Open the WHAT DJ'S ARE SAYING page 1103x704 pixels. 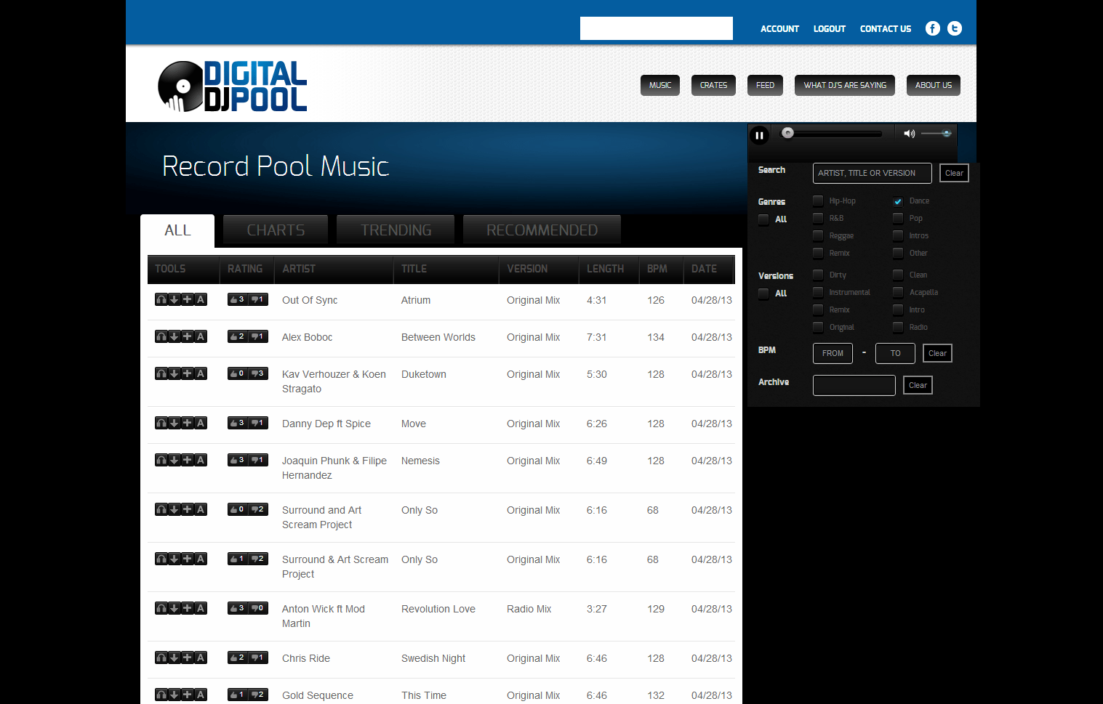(x=844, y=85)
